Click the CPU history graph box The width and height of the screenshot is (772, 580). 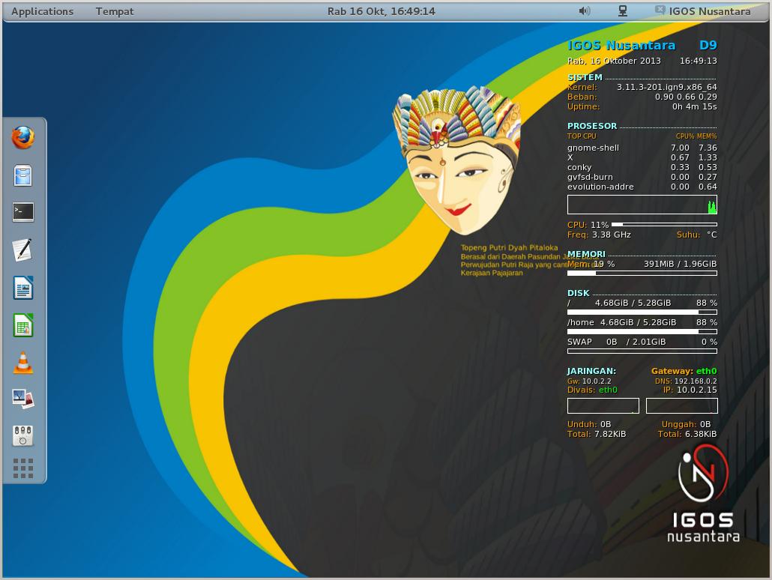pos(642,205)
